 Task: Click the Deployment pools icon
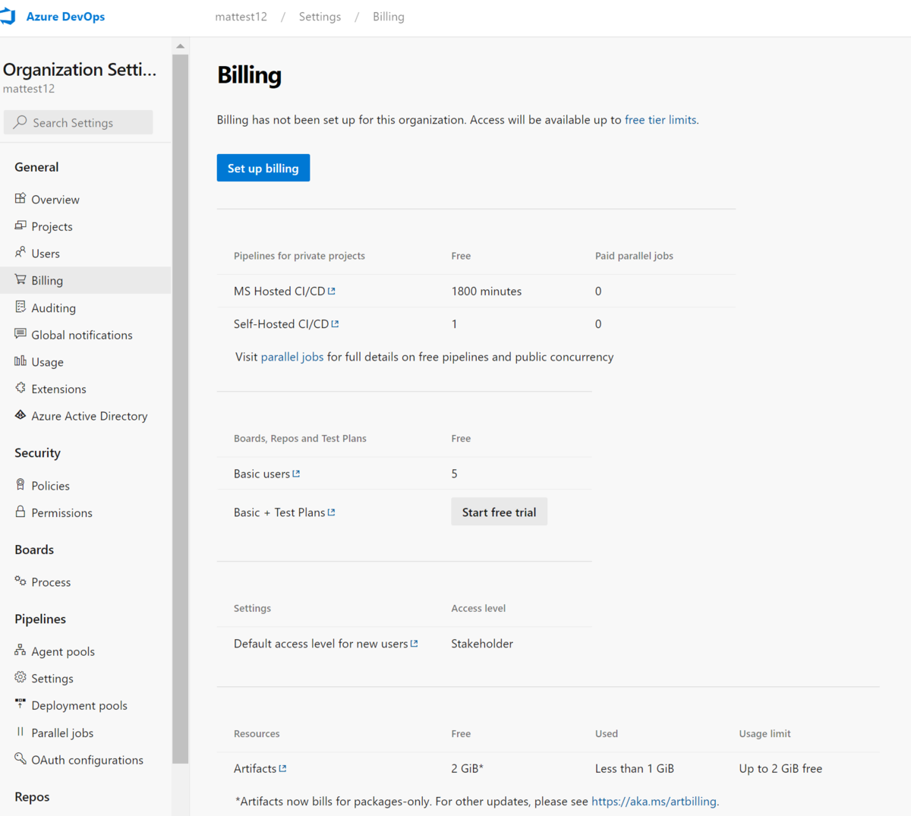coord(20,704)
